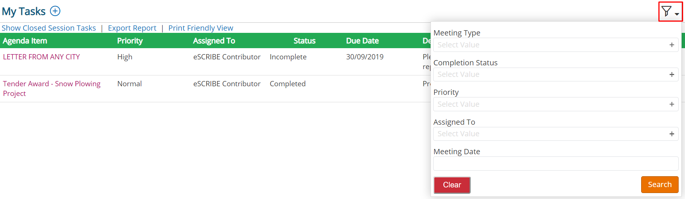The image size is (685, 199).
Task: Open Tender Award - Snow Plowing Project
Action: 52,88
